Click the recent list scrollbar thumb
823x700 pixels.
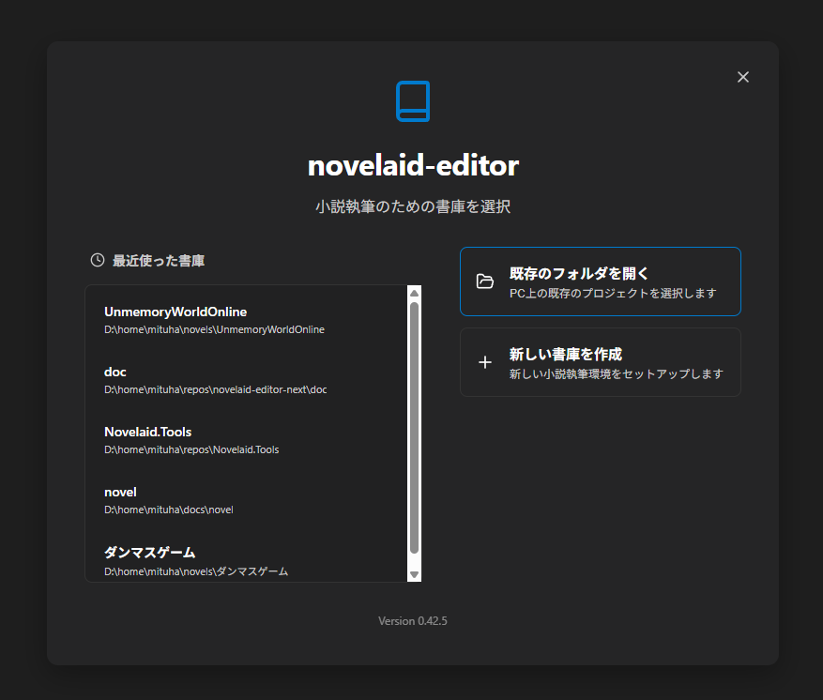click(414, 427)
